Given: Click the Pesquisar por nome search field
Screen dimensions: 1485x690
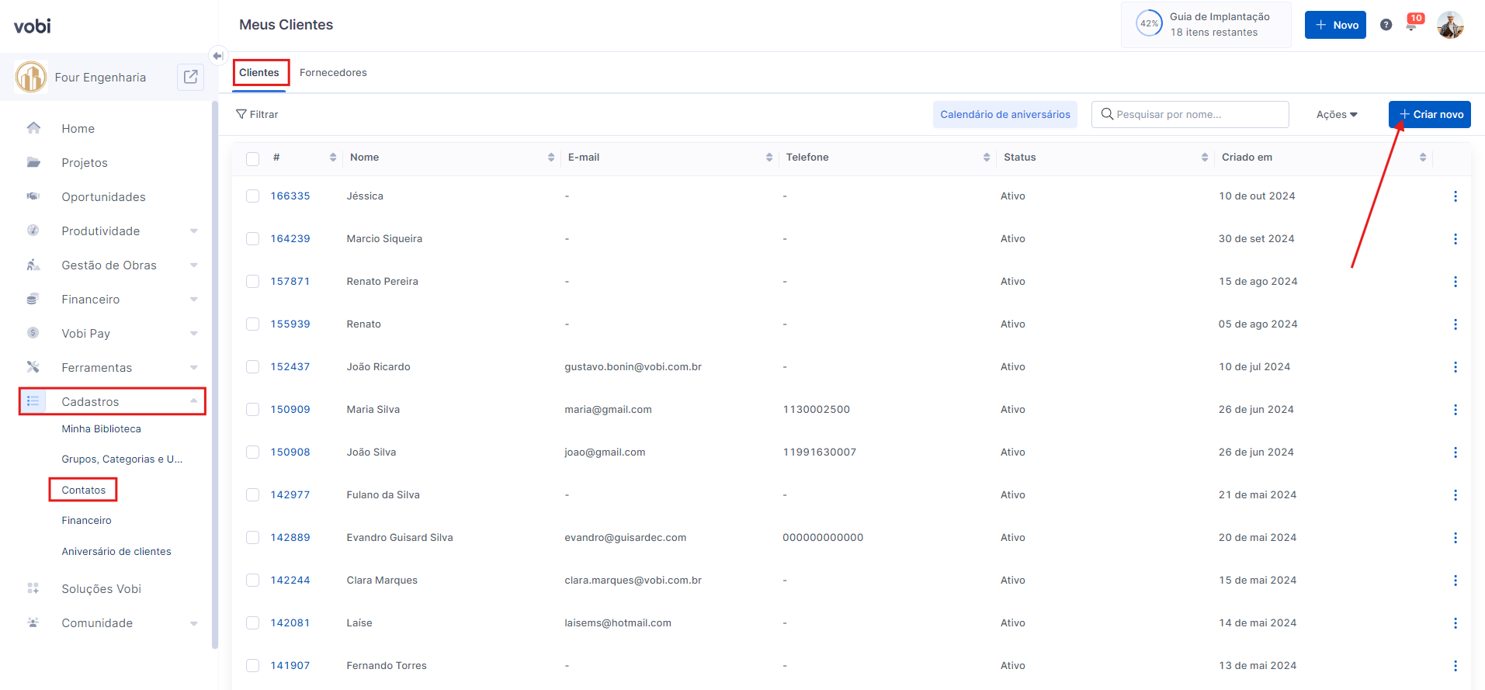Looking at the screenshot, I should [1190, 114].
